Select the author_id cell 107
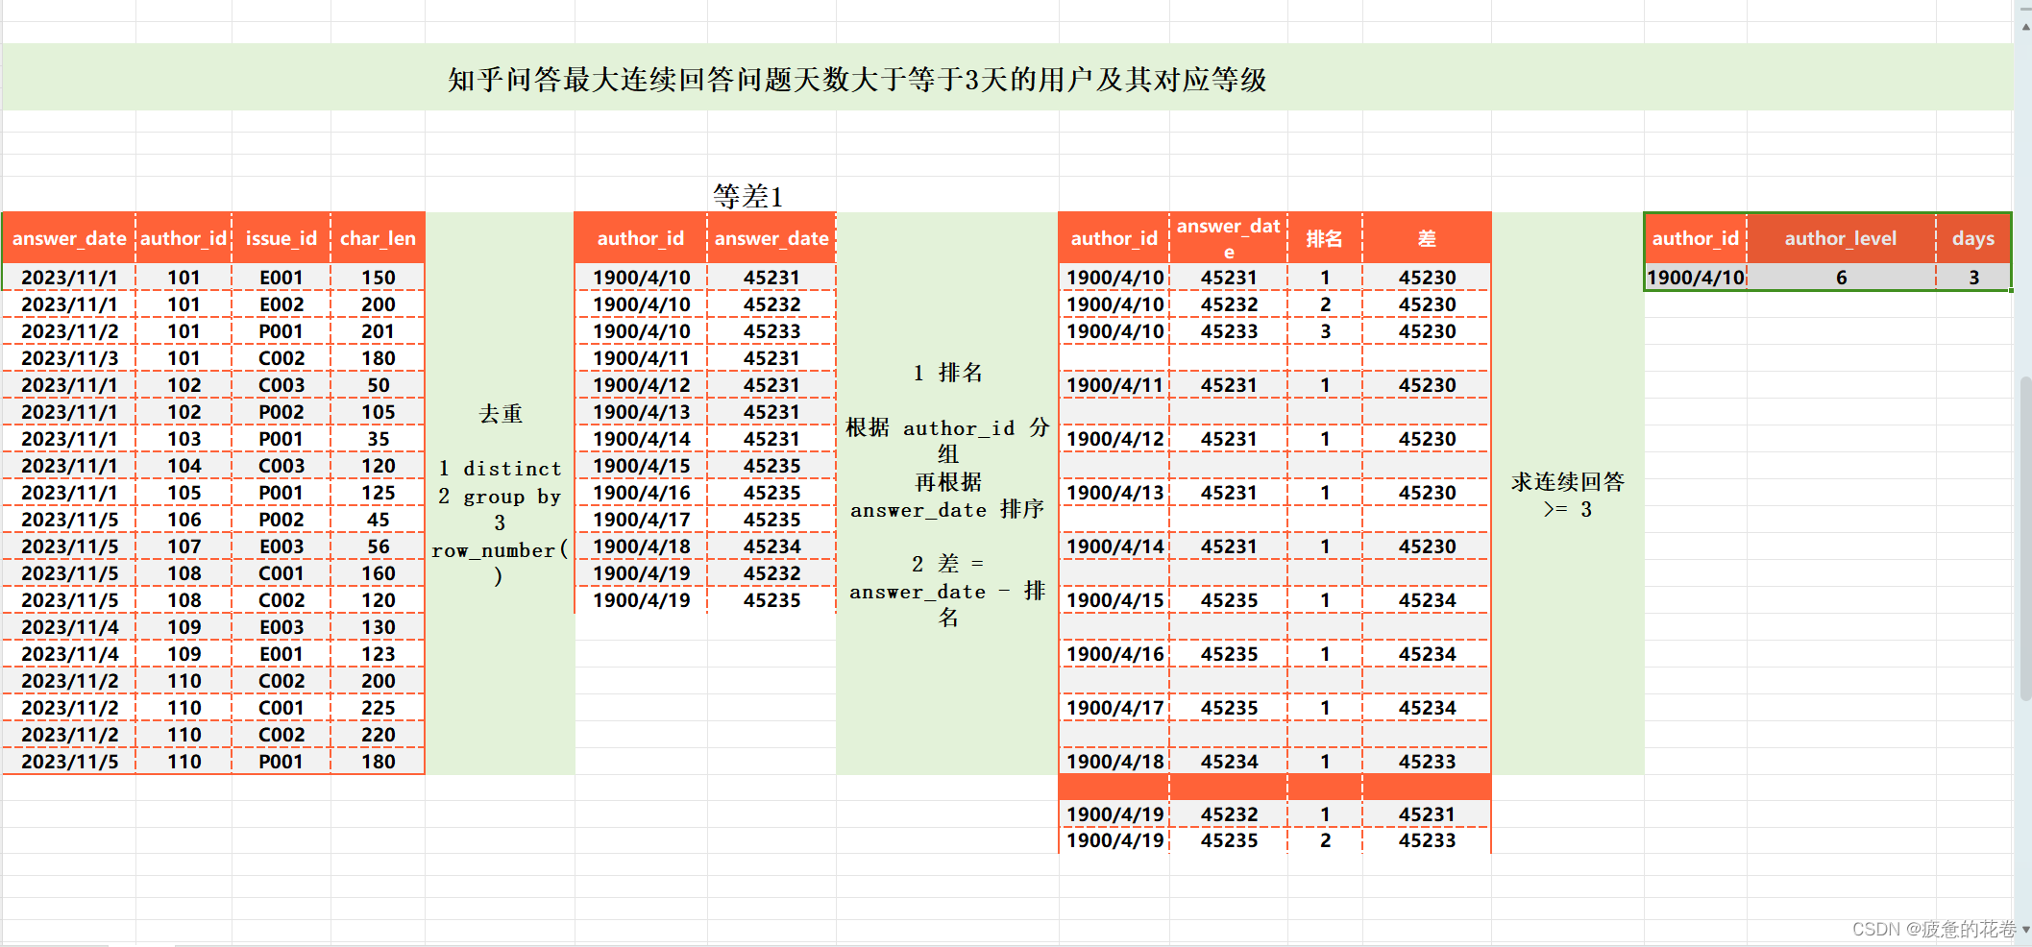Viewport: 2032px width, 947px height. pyautogui.click(x=184, y=546)
